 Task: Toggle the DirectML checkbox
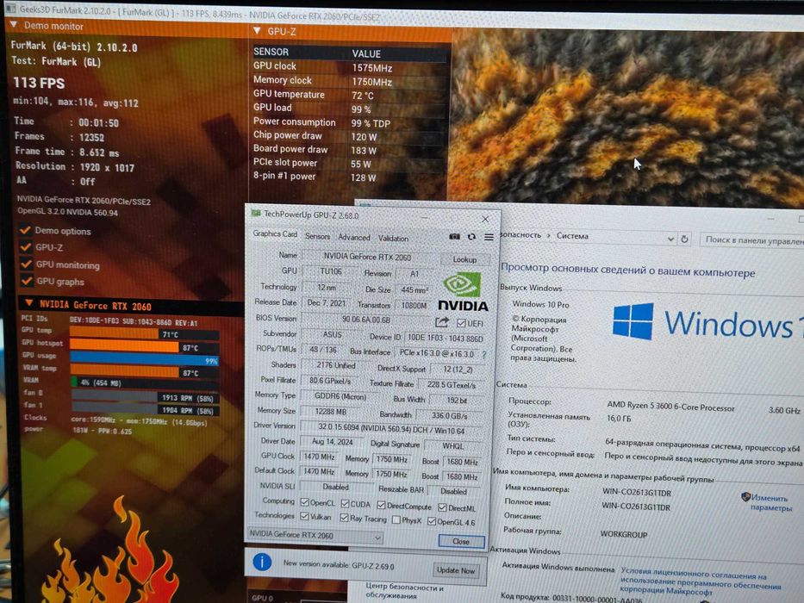coord(443,507)
